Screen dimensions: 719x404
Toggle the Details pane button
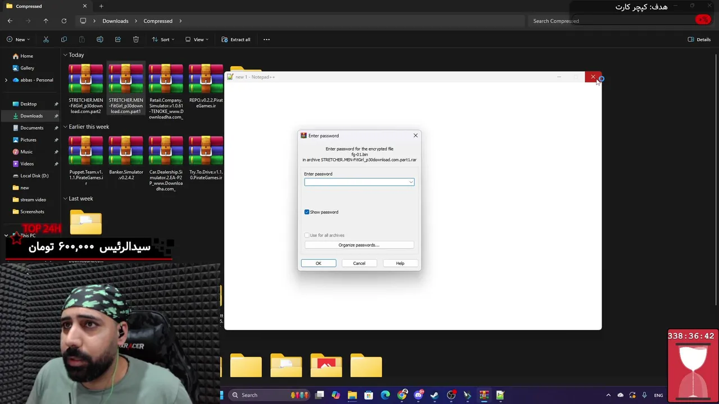pyautogui.click(x=699, y=39)
